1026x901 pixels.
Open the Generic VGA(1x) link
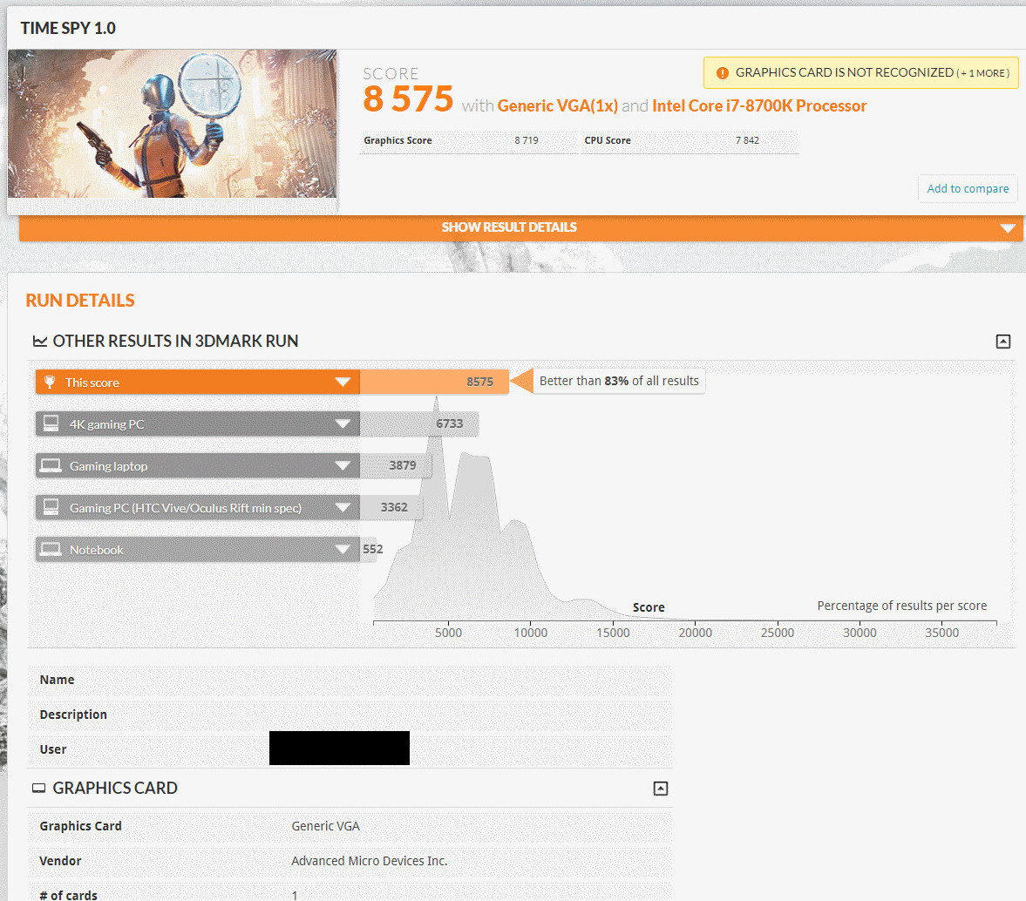pyautogui.click(x=557, y=105)
